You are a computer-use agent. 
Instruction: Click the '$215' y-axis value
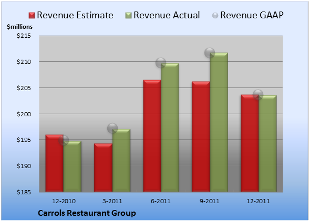coord(24,36)
